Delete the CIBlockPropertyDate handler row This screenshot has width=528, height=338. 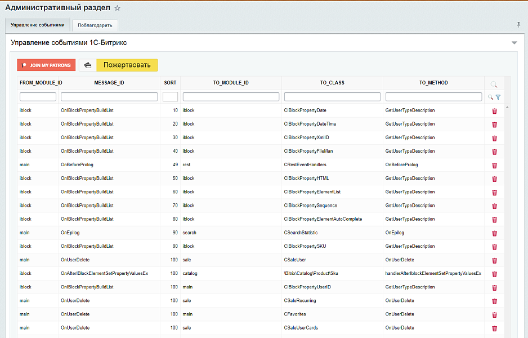coord(494,111)
